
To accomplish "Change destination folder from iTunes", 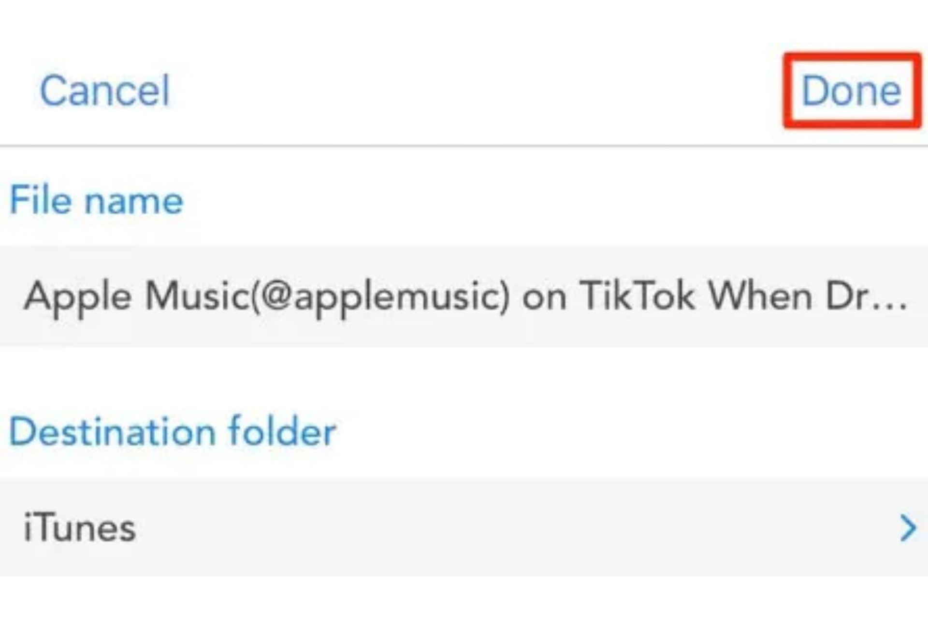I will (x=464, y=527).
